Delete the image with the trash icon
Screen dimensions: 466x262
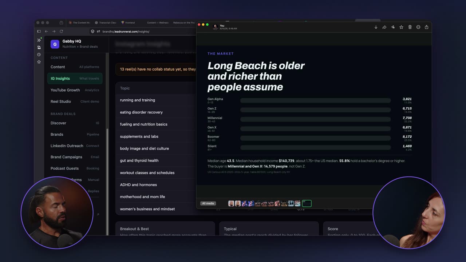(x=410, y=27)
